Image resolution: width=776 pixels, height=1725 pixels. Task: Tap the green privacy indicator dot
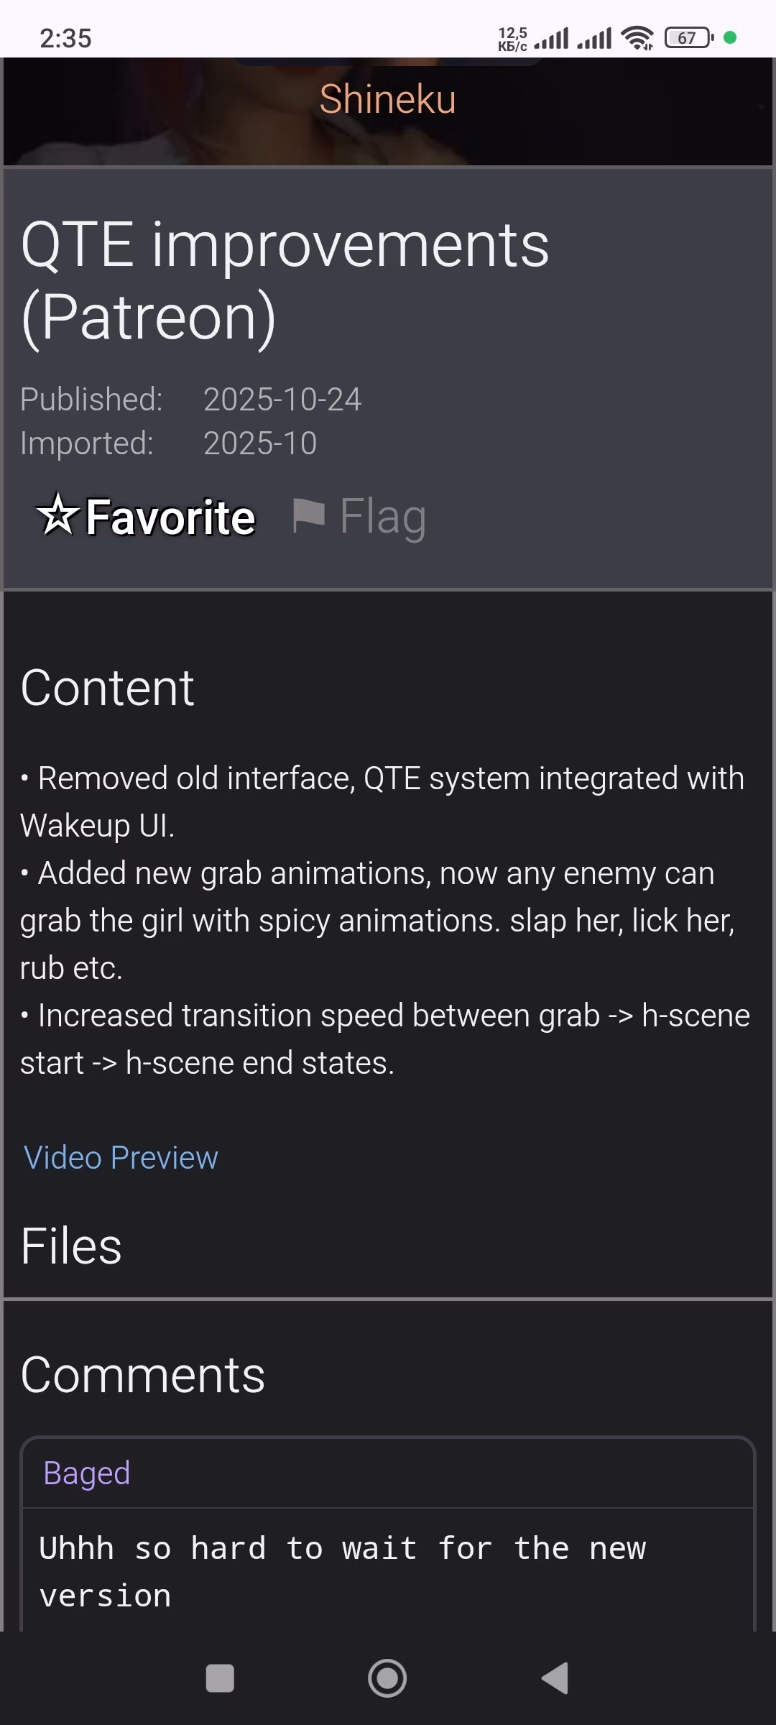[730, 37]
